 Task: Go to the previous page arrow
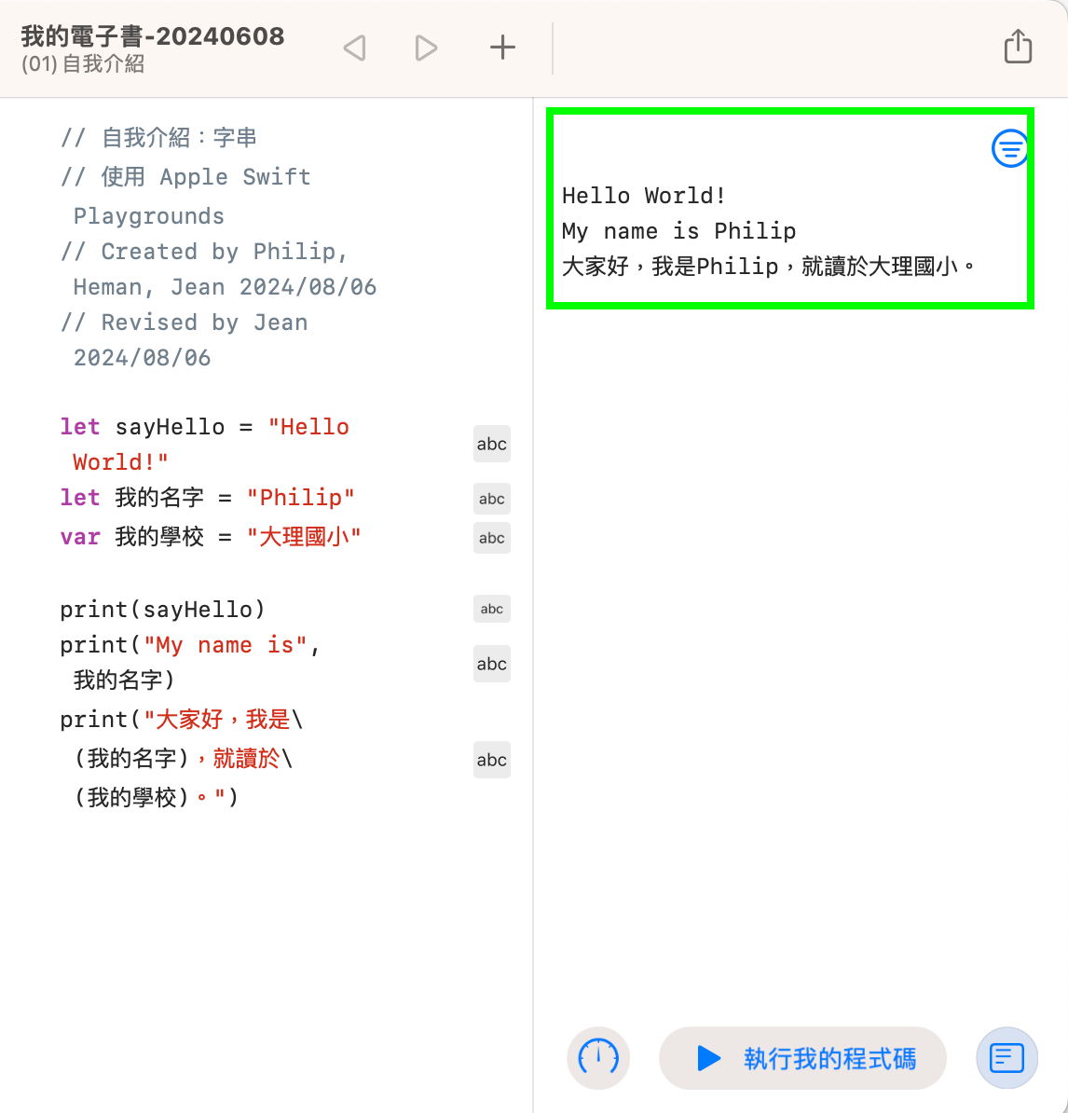(355, 48)
